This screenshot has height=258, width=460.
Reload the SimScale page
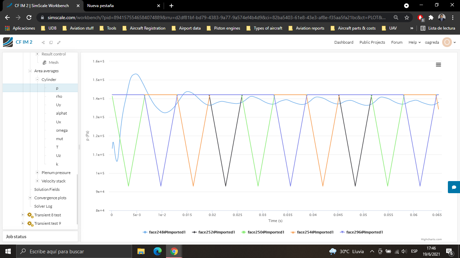click(x=29, y=17)
